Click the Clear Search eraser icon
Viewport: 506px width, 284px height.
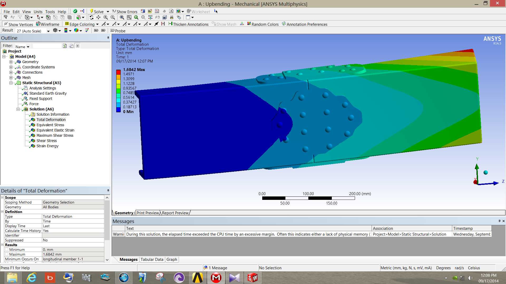click(71, 46)
